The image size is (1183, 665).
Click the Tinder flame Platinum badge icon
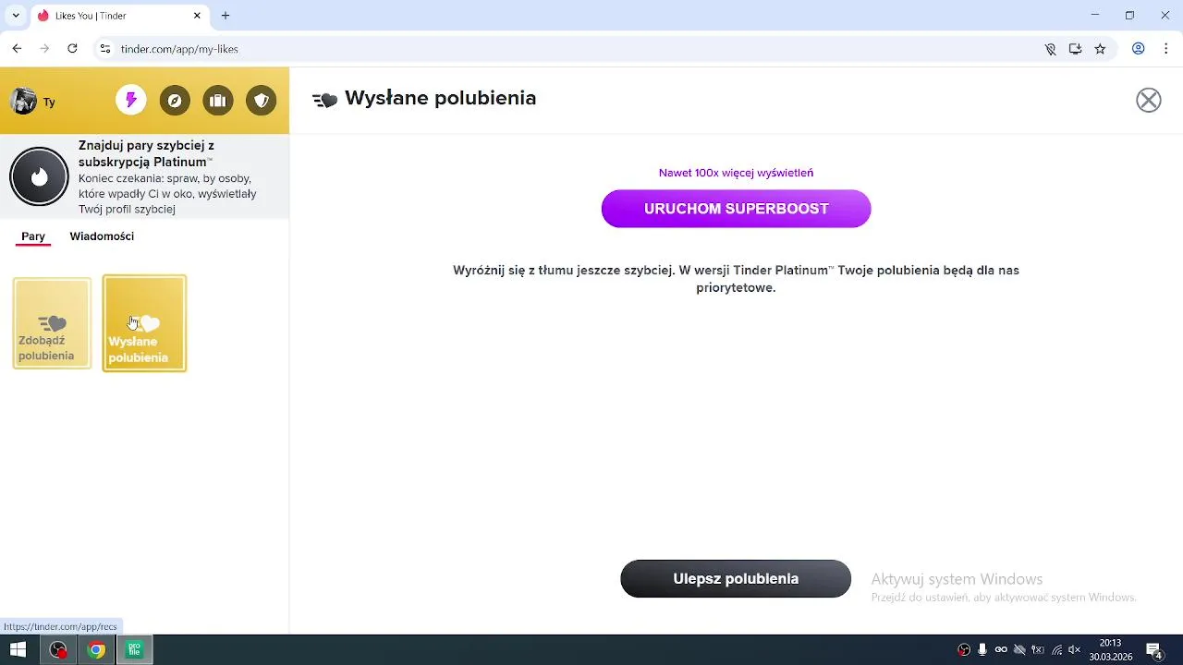pyautogui.click(x=39, y=176)
